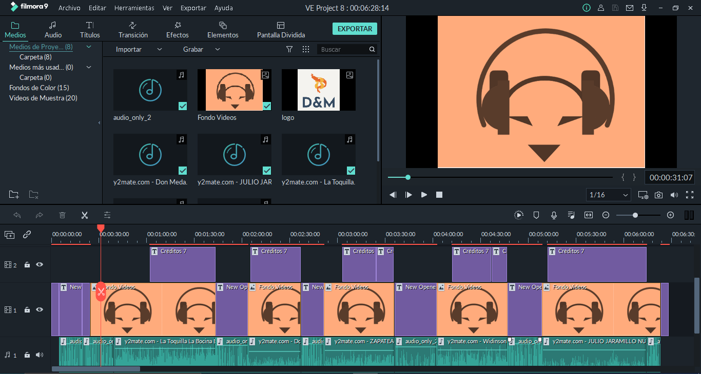
Task: Mute audio track 1 speaker icon
Action: pyautogui.click(x=40, y=355)
